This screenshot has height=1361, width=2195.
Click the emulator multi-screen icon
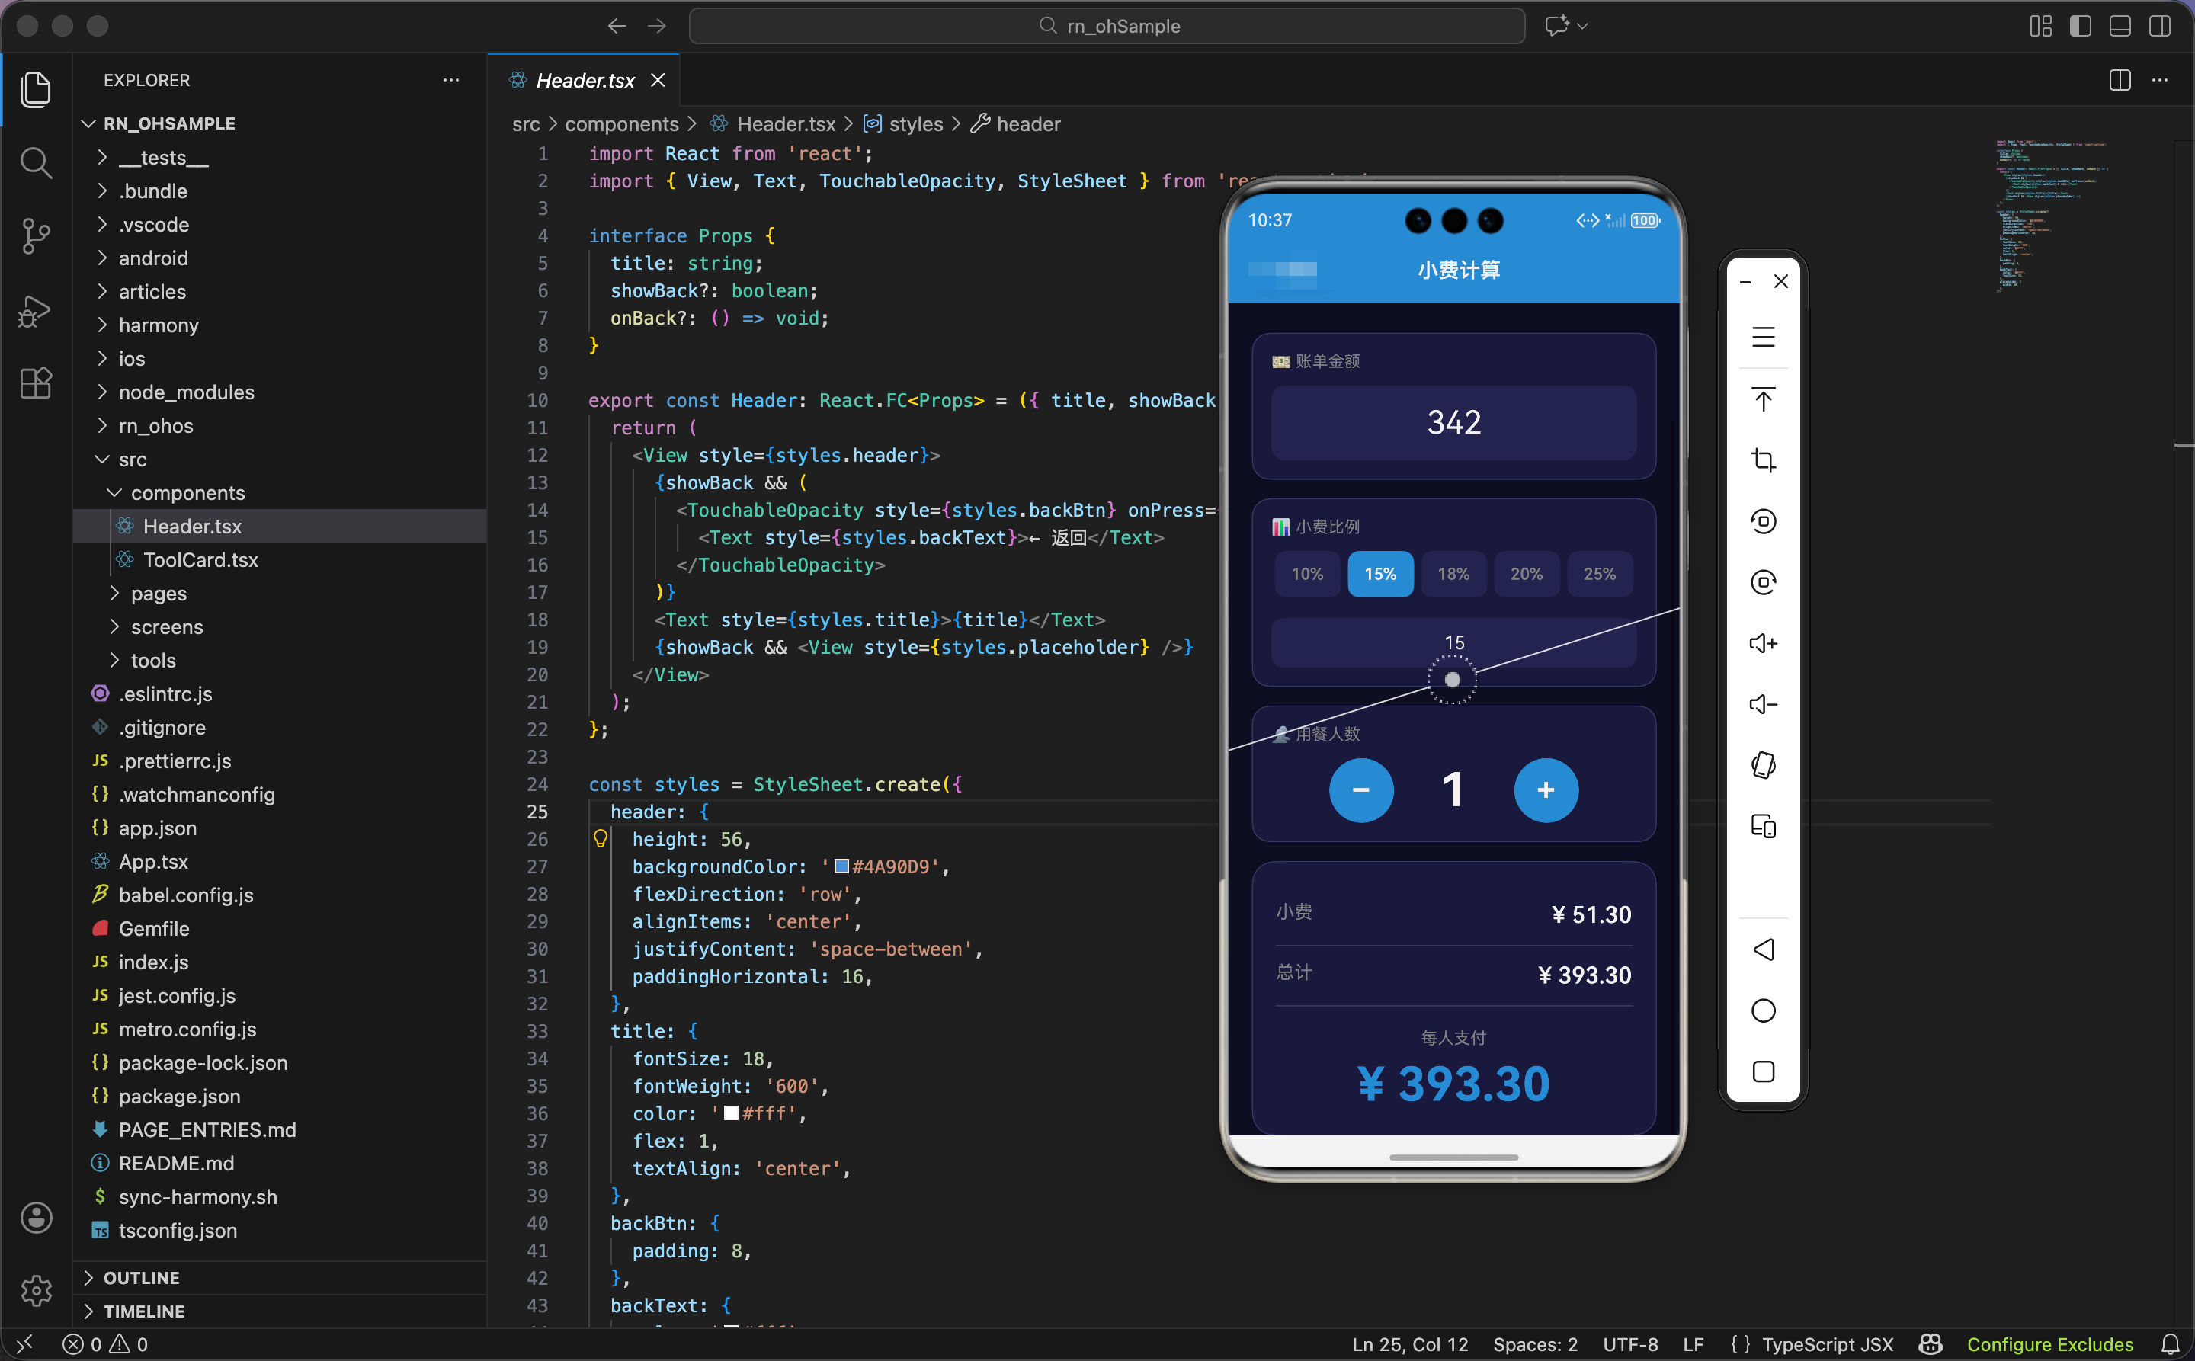1763,826
